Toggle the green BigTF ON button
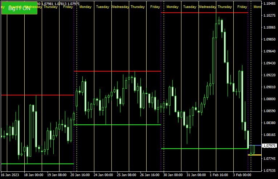278x179 pixels. click(19, 8)
